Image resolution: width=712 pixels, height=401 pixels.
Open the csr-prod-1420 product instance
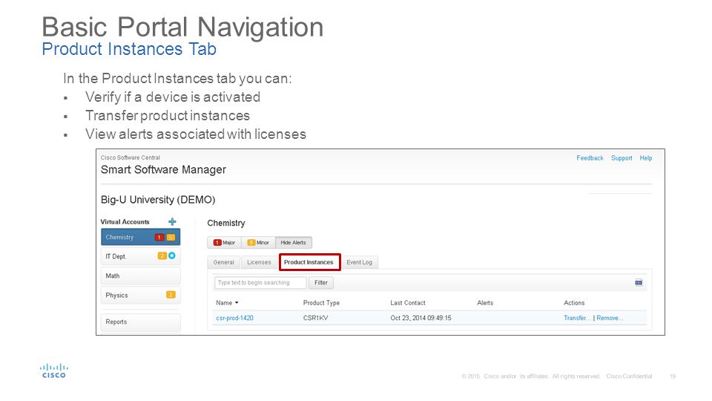click(x=235, y=318)
